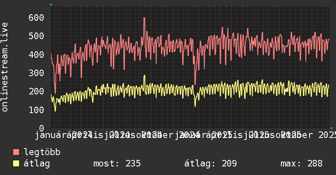Click the pink legtöbb legend swatch
The height and width of the screenshot is (175, 336).
[16, 152]
